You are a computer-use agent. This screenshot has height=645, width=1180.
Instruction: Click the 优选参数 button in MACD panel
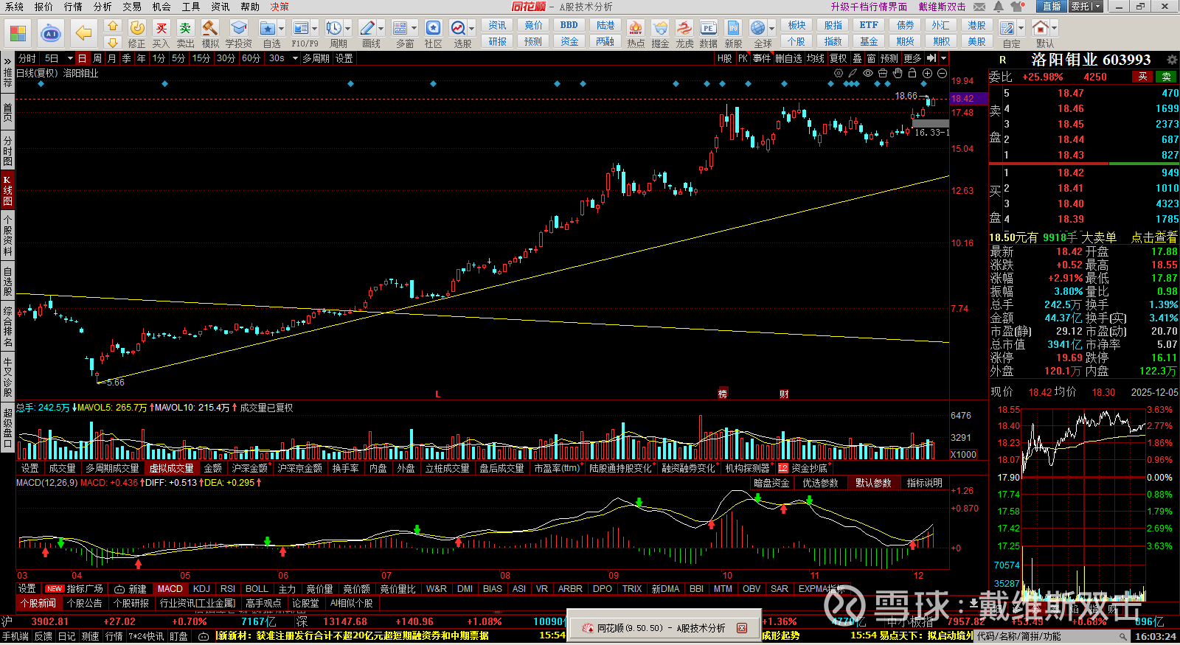point(820,484)
